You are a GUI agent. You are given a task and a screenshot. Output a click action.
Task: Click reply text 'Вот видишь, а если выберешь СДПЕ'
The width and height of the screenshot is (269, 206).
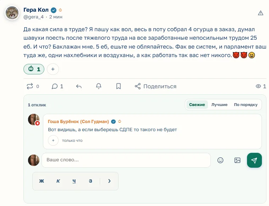[x=90, y=129]
